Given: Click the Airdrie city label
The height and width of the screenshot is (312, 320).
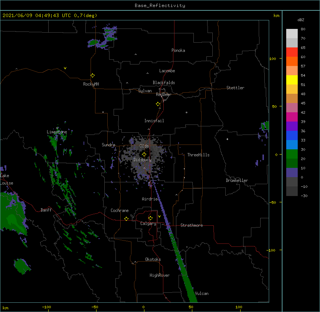Looking at the screenshot, I should (x=150, y=199).
